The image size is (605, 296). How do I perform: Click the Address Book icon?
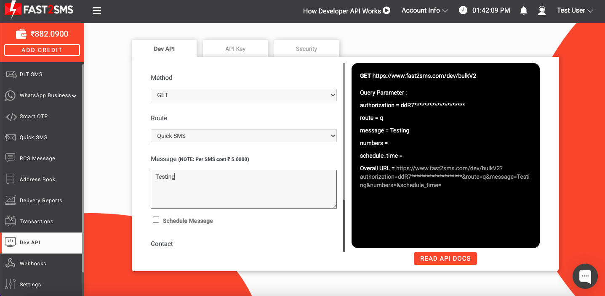[x=11, y=179]
